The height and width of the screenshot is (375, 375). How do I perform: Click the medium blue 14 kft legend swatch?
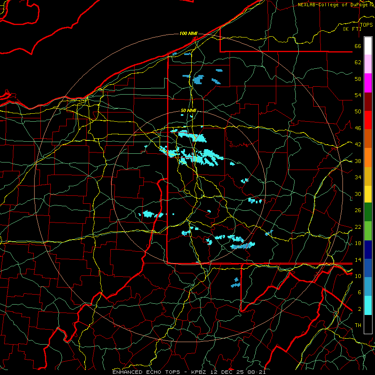368,268
